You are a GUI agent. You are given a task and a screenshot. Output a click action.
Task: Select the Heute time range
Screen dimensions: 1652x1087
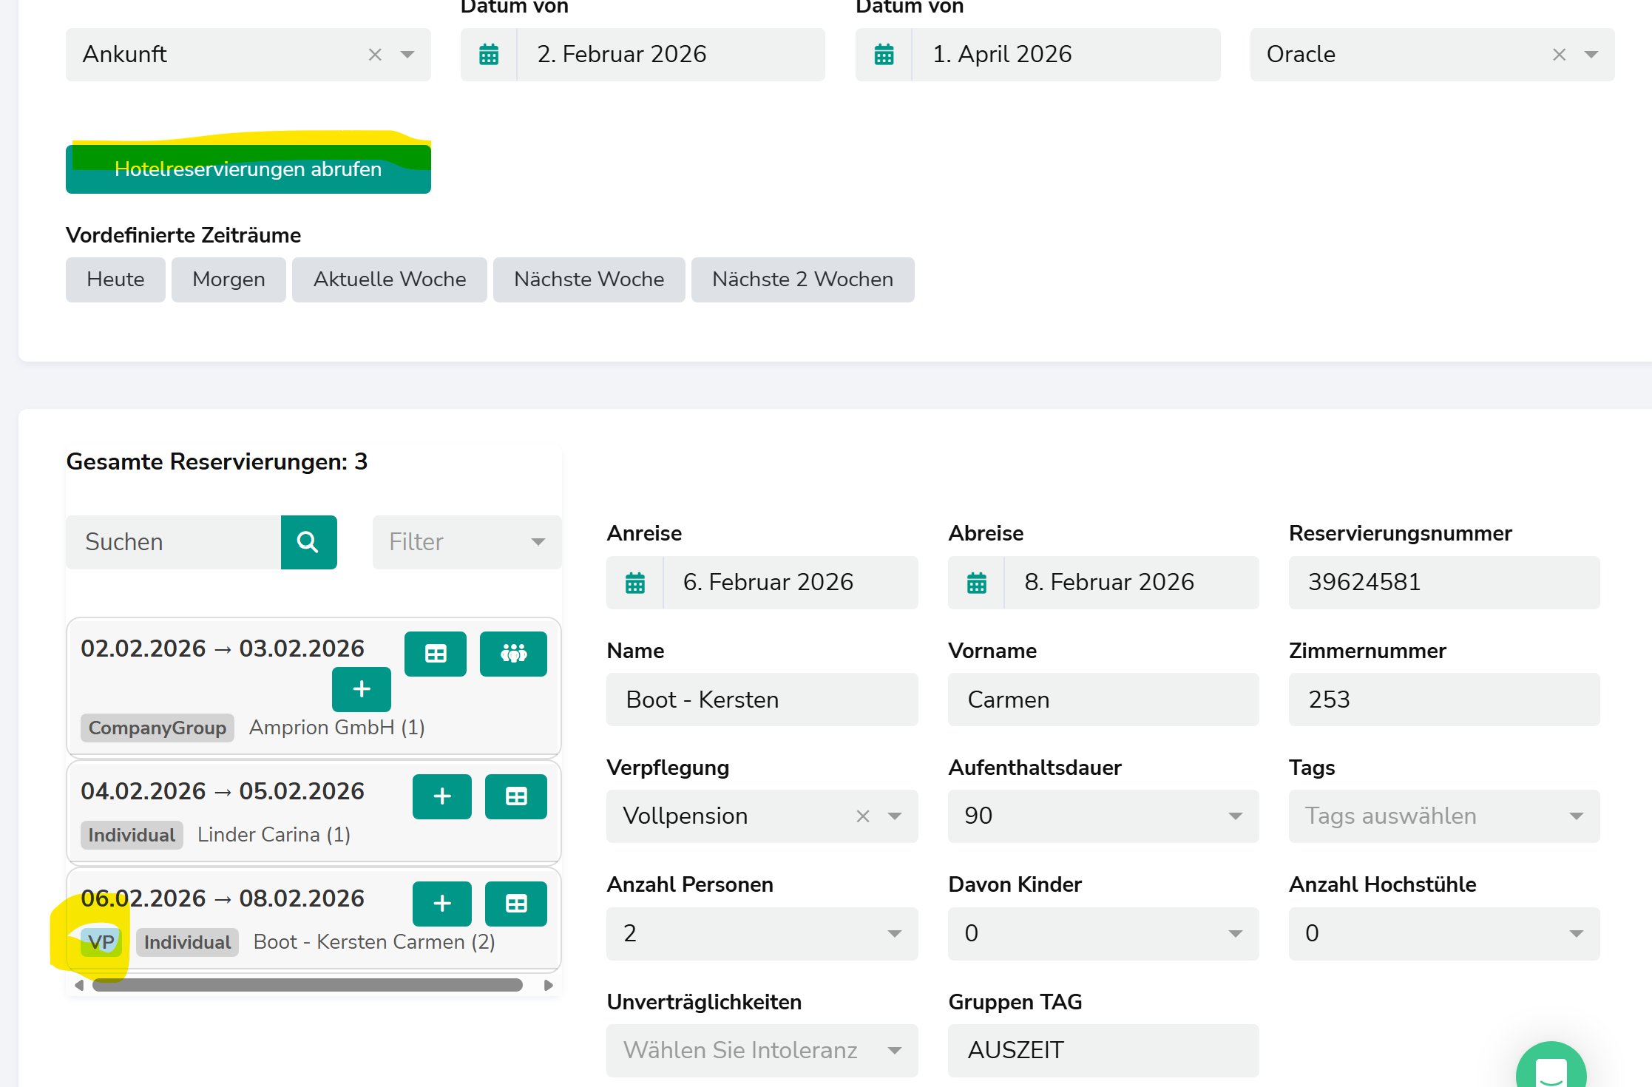coord(115,280)
